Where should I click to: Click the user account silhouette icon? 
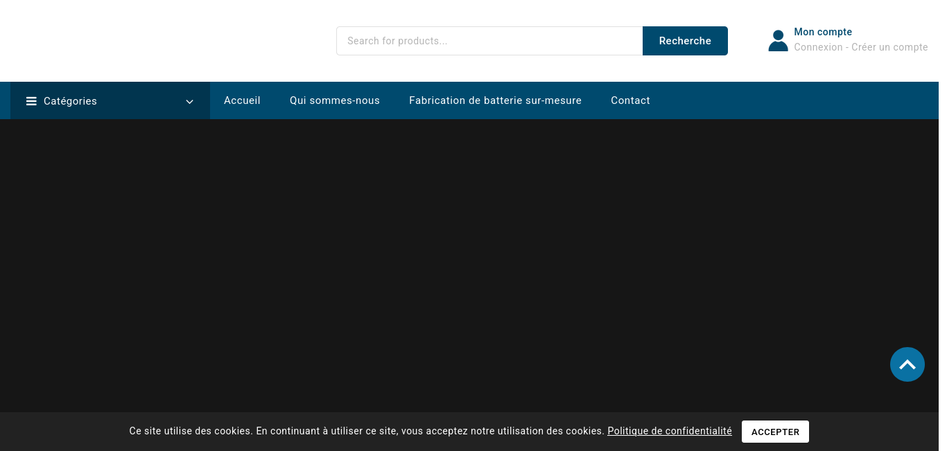point(778,41)
